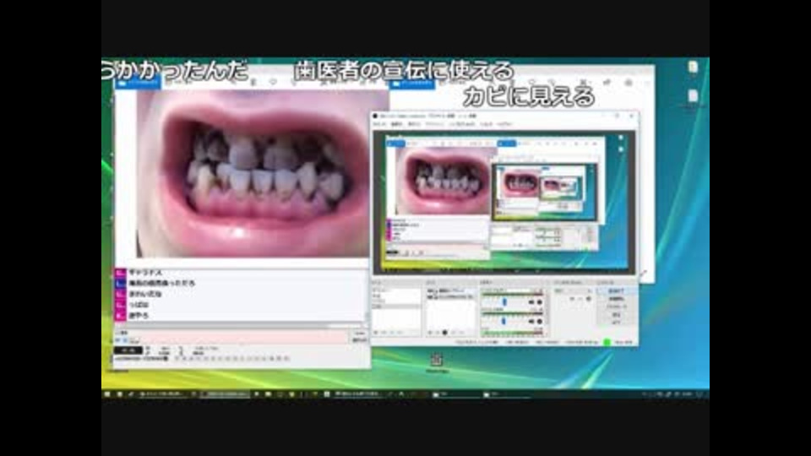This screenshot has height=456, width=811.
Task: Open the 表示 menu in OBS
Action: [x=414, y=125]
